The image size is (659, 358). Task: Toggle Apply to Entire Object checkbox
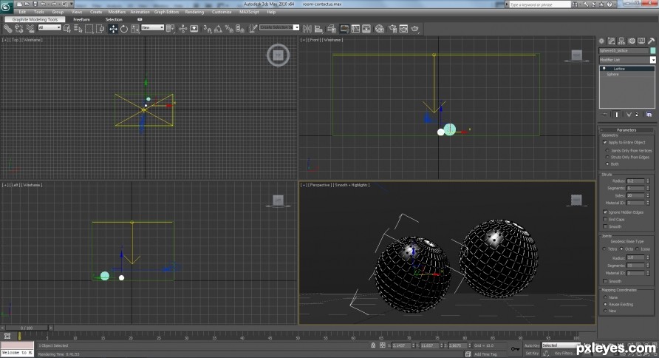[605, 142]
